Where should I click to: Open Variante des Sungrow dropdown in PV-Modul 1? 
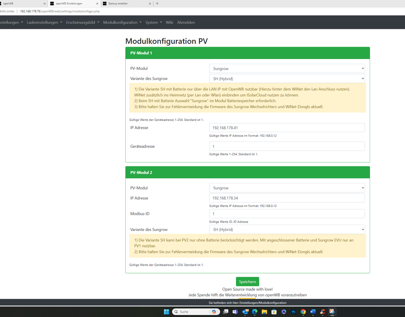287,79
